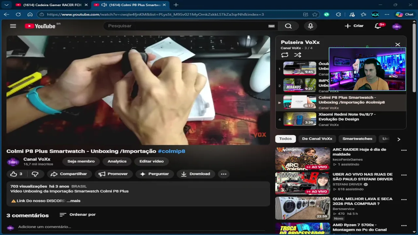Dislike the video with thumbs down
This screenshot has width=418, height=235.
(x=35, y=174)
